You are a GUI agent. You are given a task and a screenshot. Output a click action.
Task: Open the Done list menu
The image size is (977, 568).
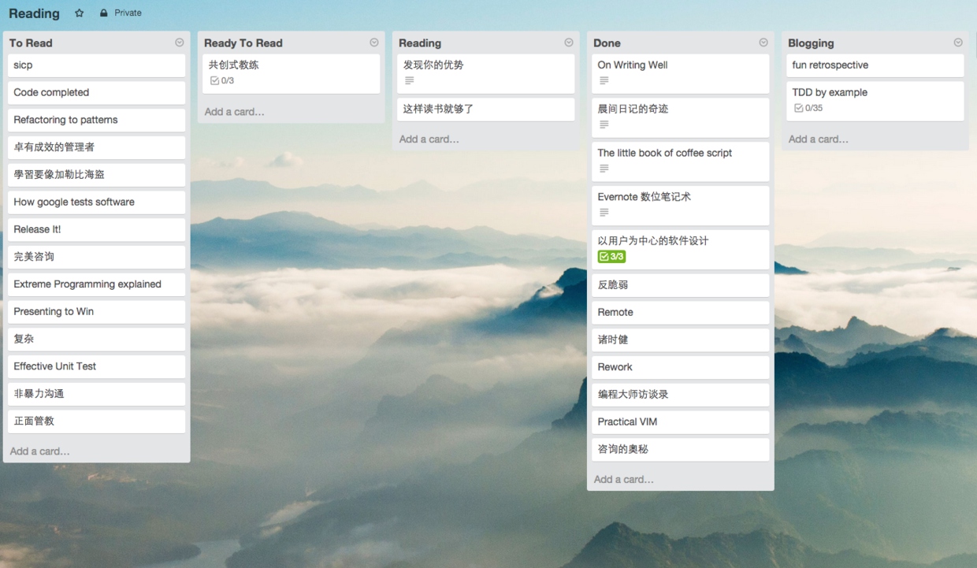point(763,43)
